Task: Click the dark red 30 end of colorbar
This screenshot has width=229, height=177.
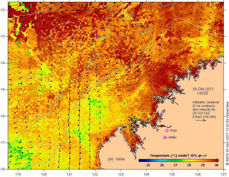Action: tap(217, 161)
